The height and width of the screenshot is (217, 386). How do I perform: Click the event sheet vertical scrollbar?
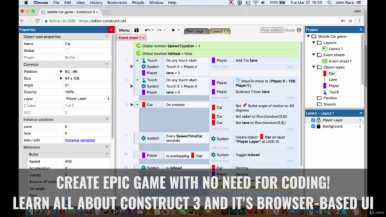[302, 103]
